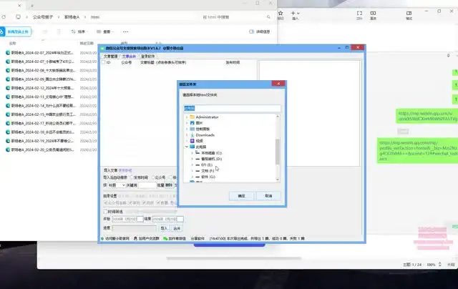Select the Administrator folder in tree
Viewport: 458px width, 289px height.
[x=208, y=116]
